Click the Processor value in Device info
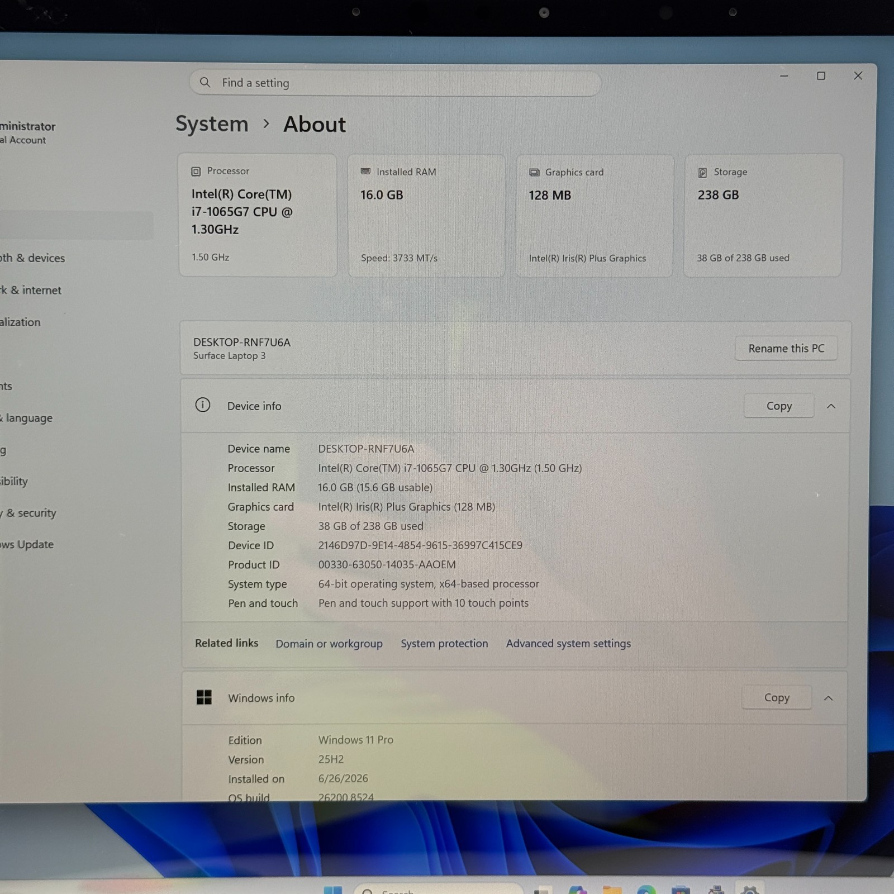This screenshot has width=894, height=894. [450, 468]
